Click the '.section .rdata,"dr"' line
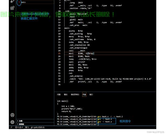The height and width of the screenshot is (134, 166). [80, 8]
